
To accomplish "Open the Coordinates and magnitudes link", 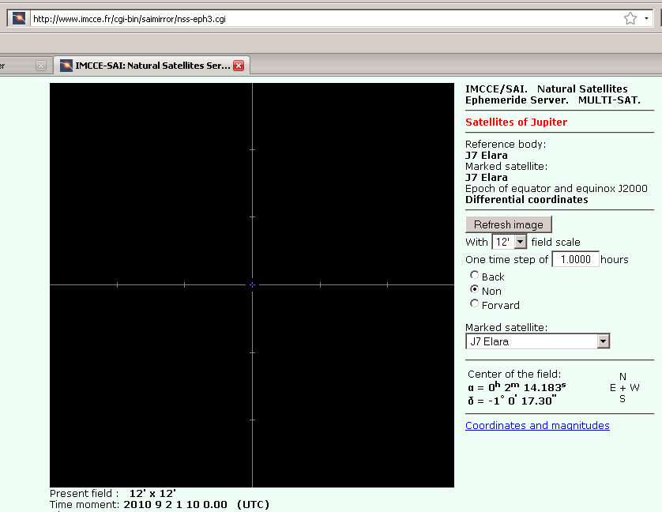I will 537,425.
